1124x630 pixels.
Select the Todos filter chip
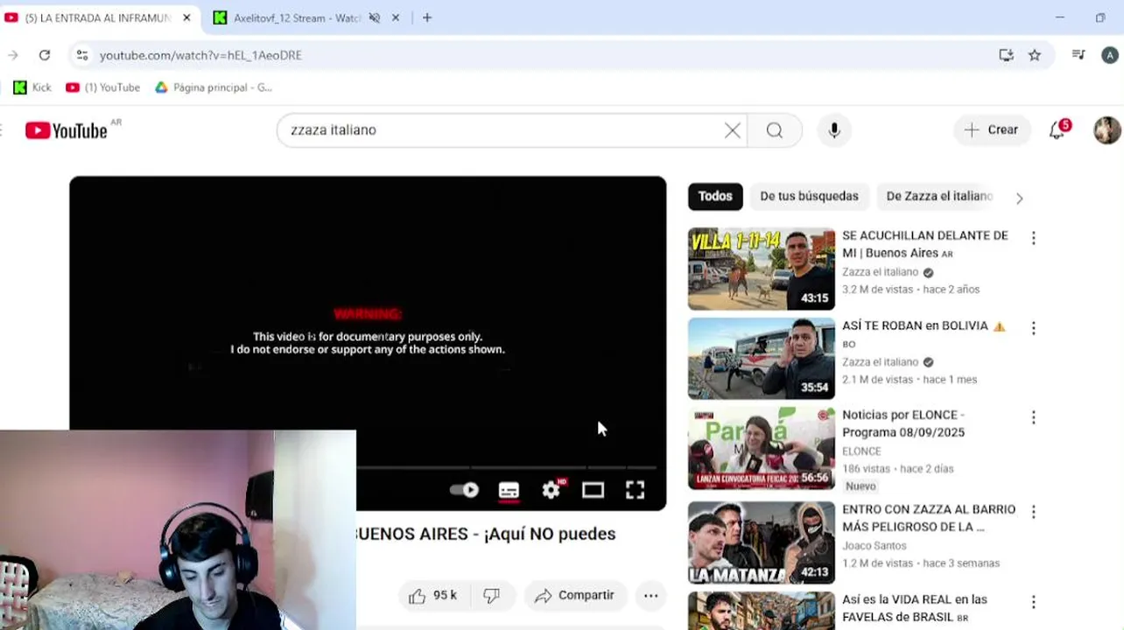tap(715, 196)
